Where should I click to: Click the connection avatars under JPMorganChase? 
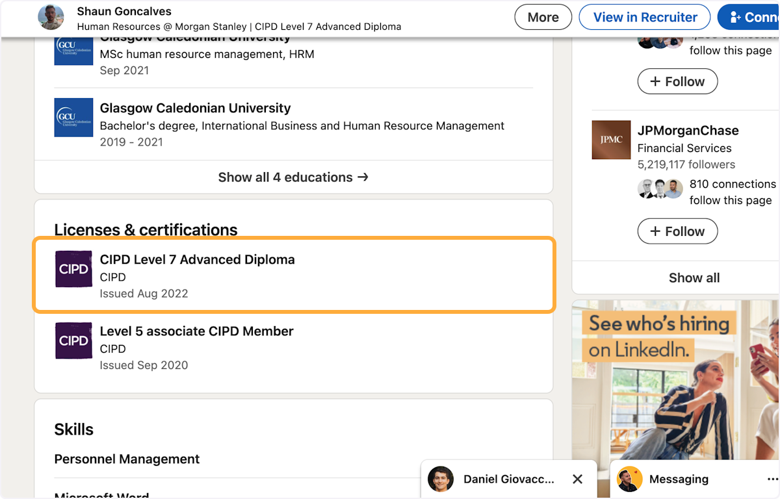pos(660,189)
